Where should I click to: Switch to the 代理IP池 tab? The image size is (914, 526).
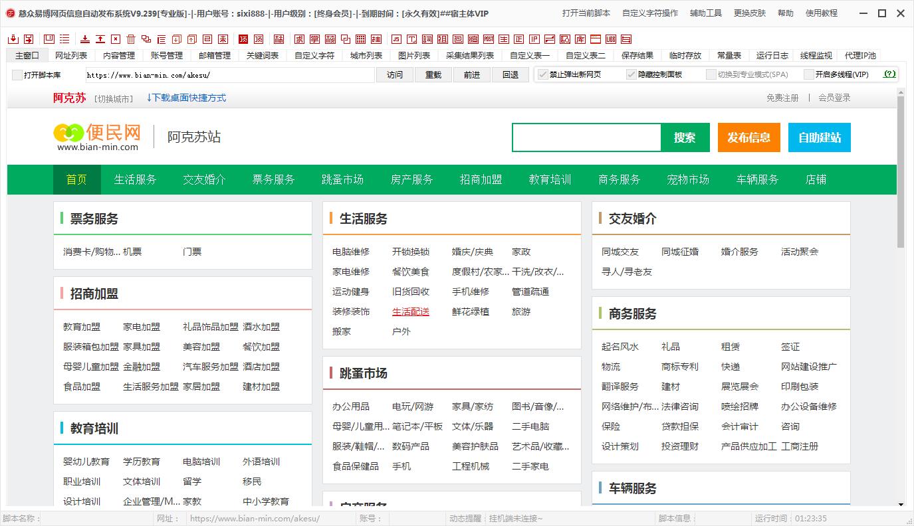pos(860,56)
